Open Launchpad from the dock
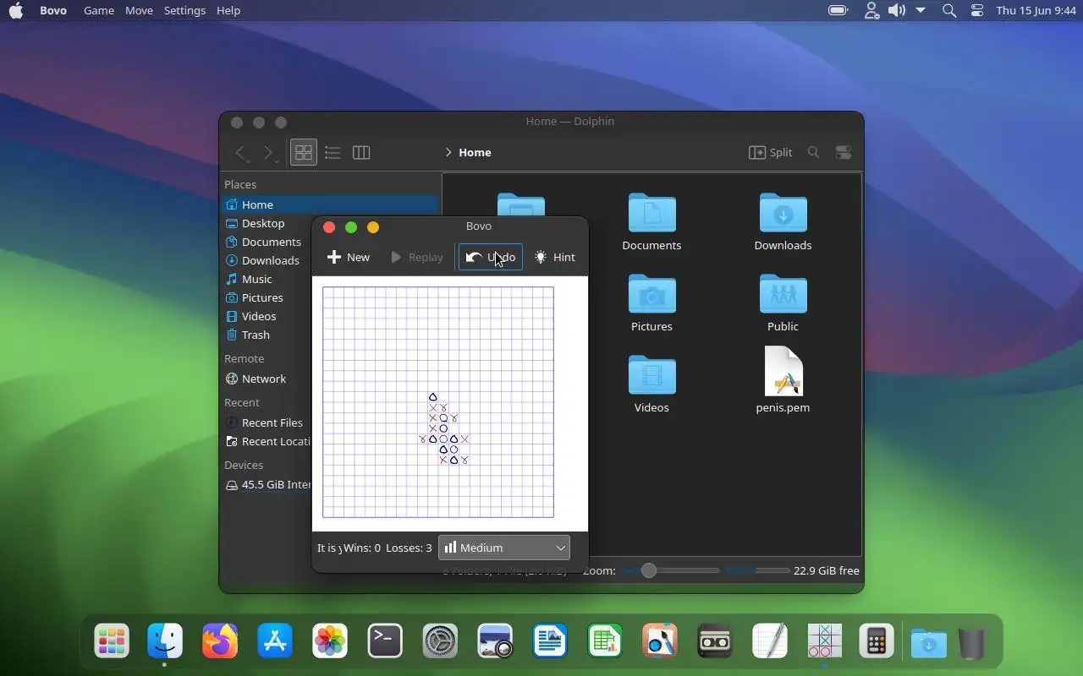 click(x=112, y=641)
